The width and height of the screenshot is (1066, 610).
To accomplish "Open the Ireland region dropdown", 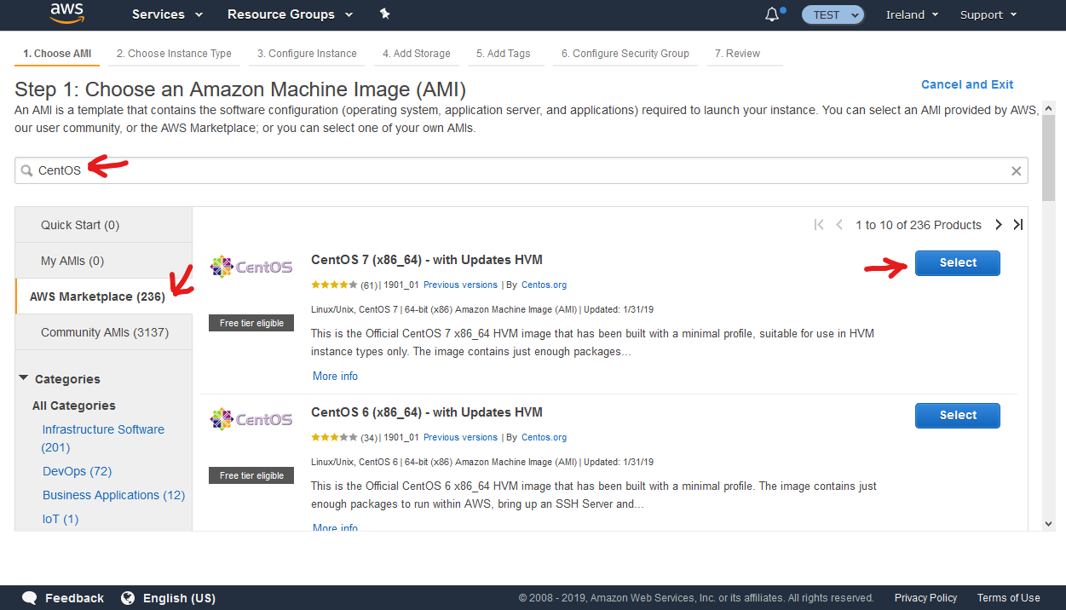I will tap(912, 14).
